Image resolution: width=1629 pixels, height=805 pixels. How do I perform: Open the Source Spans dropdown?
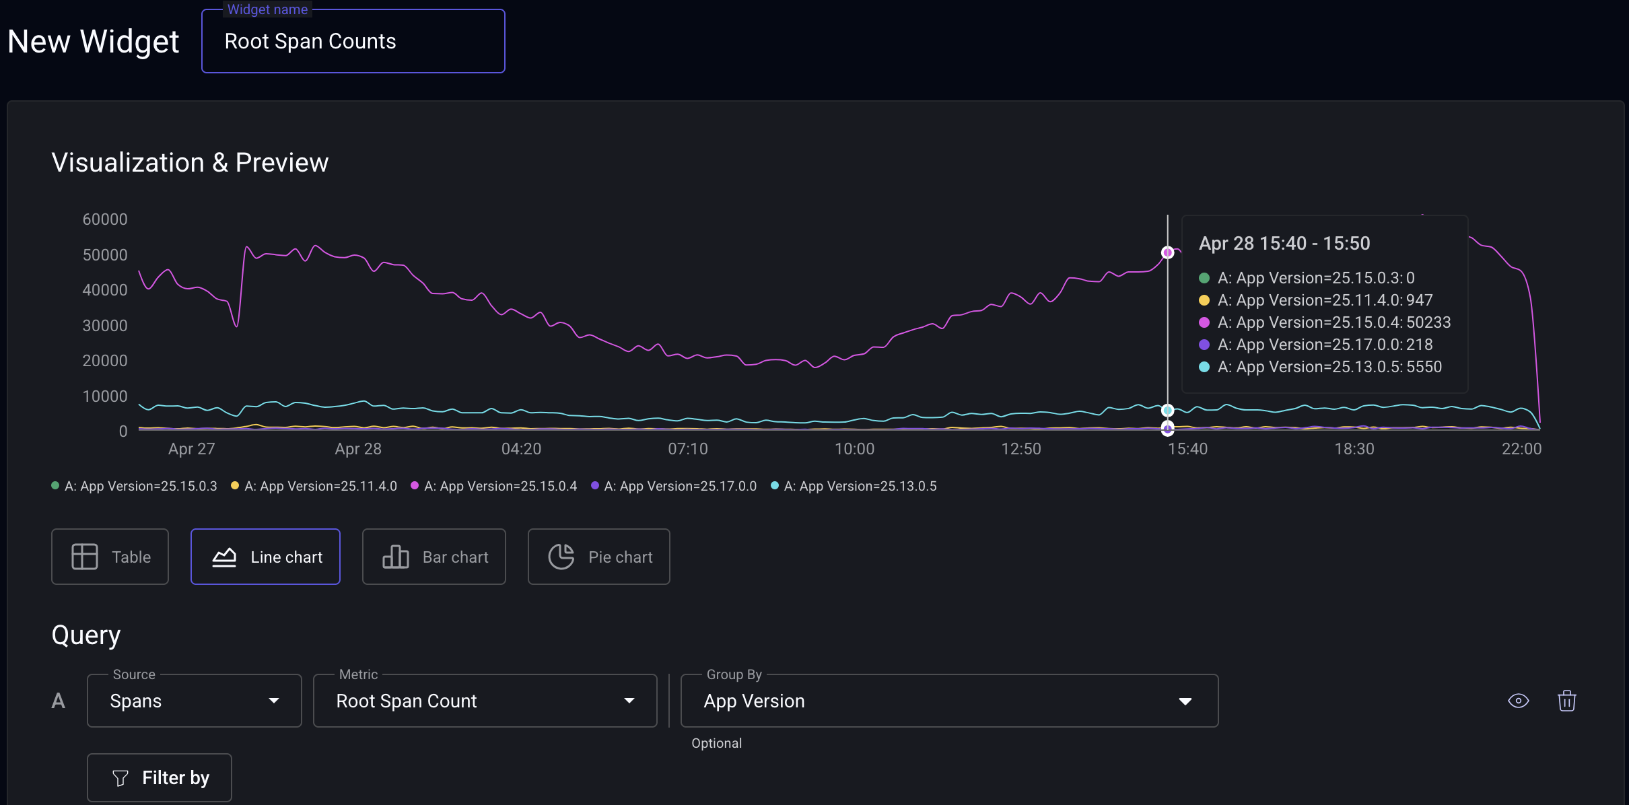tap(195, 701)
